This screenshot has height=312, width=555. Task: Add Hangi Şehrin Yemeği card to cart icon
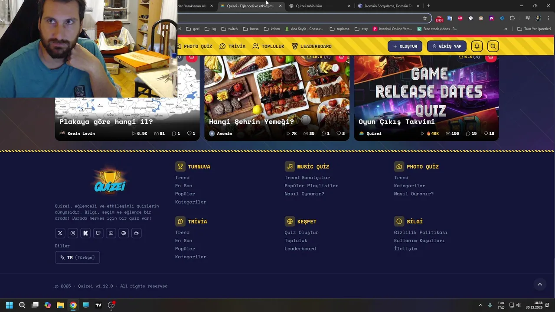[341, 57]
